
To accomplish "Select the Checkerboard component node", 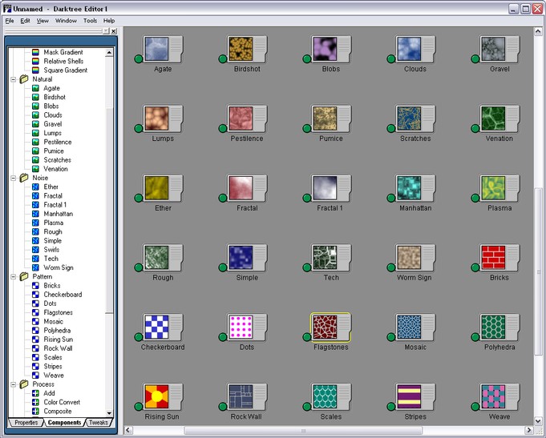I will pos(163,327).
